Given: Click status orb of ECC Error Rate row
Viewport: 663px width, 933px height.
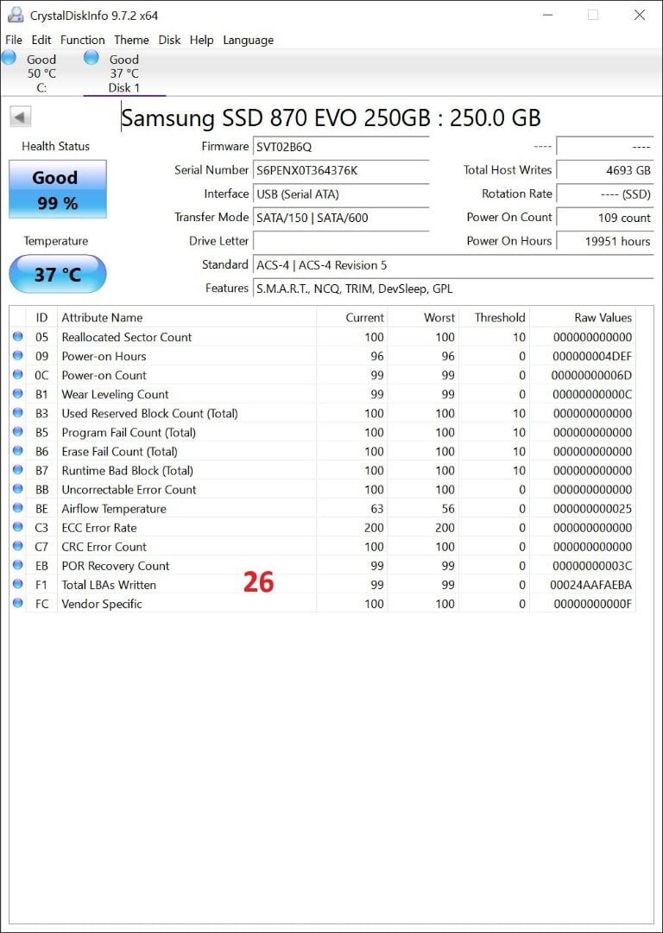Looking at the screenshot, I should point(18,527).
